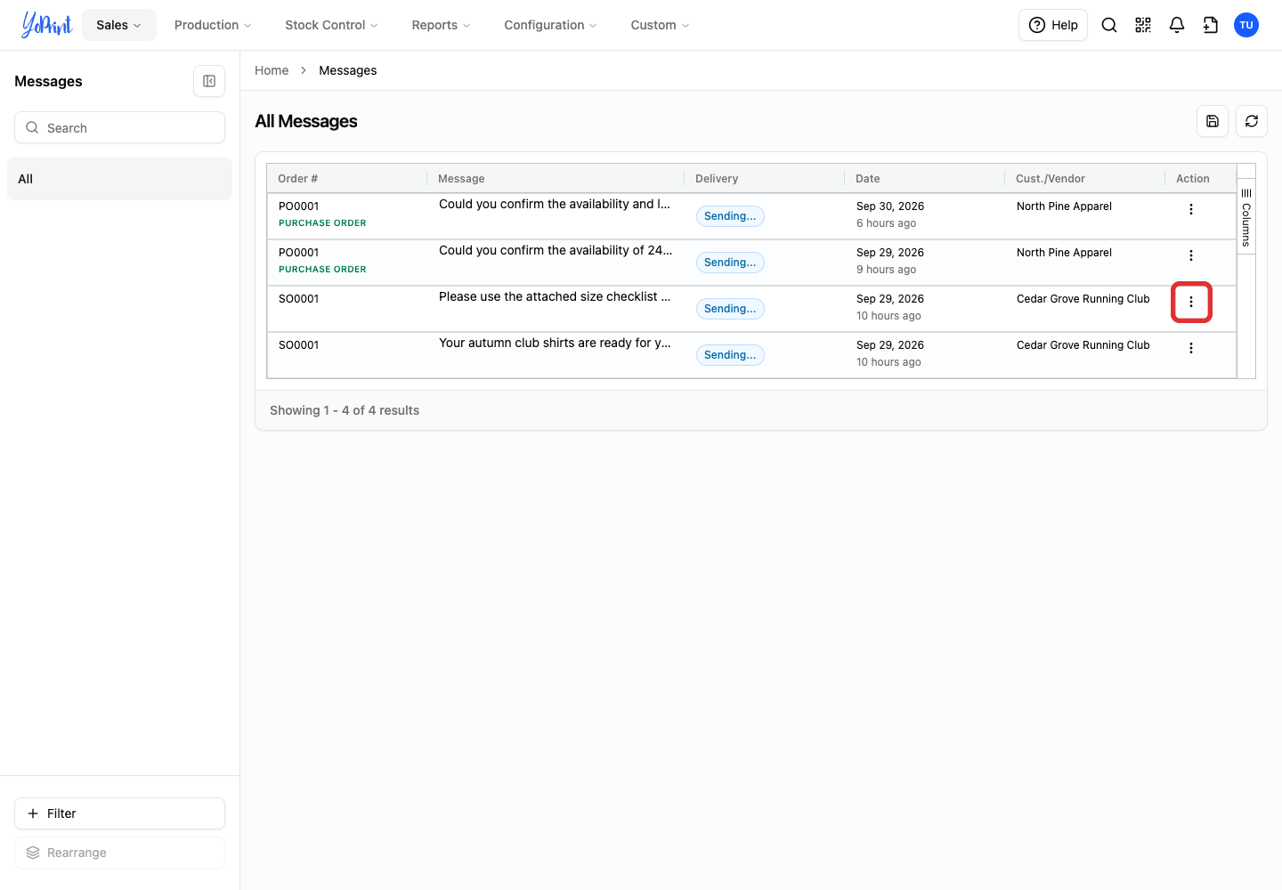Open action menu for size checklist message
Viewport: 1282px width, 890px height.
1191,302
